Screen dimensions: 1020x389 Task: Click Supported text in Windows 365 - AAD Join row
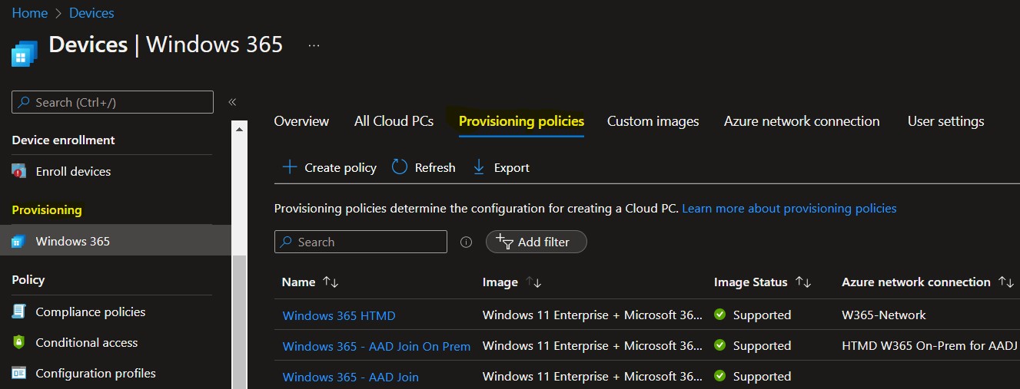coord(762,376)
